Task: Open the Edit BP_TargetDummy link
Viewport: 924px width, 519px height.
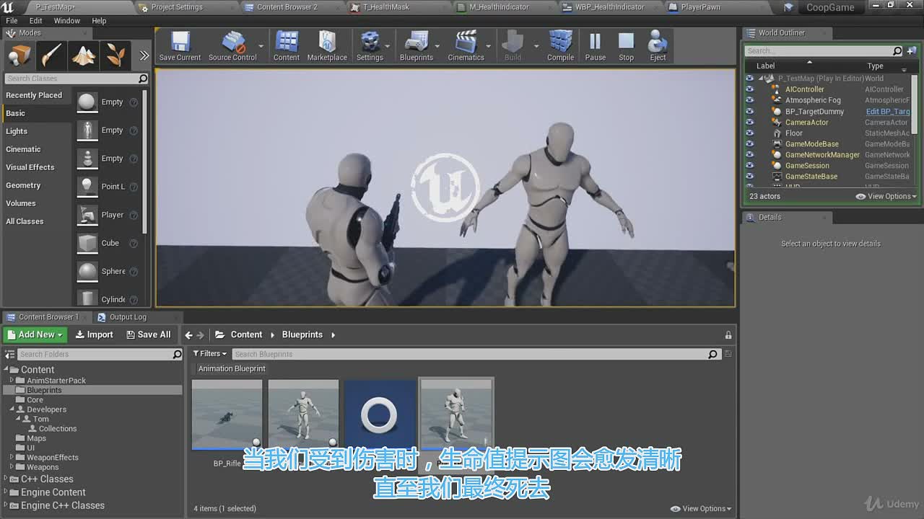Action: [888, 111]
